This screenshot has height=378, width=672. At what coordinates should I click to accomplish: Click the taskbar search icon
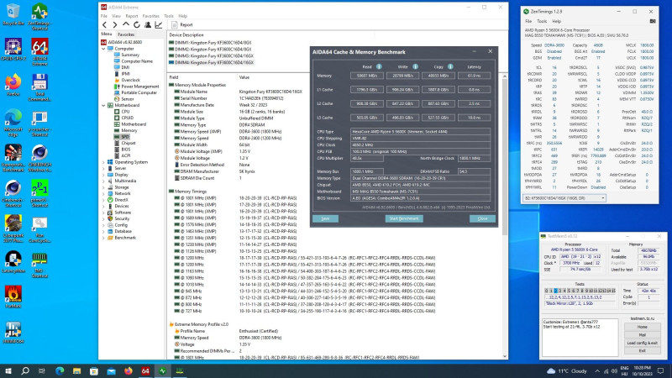[25, 370]
